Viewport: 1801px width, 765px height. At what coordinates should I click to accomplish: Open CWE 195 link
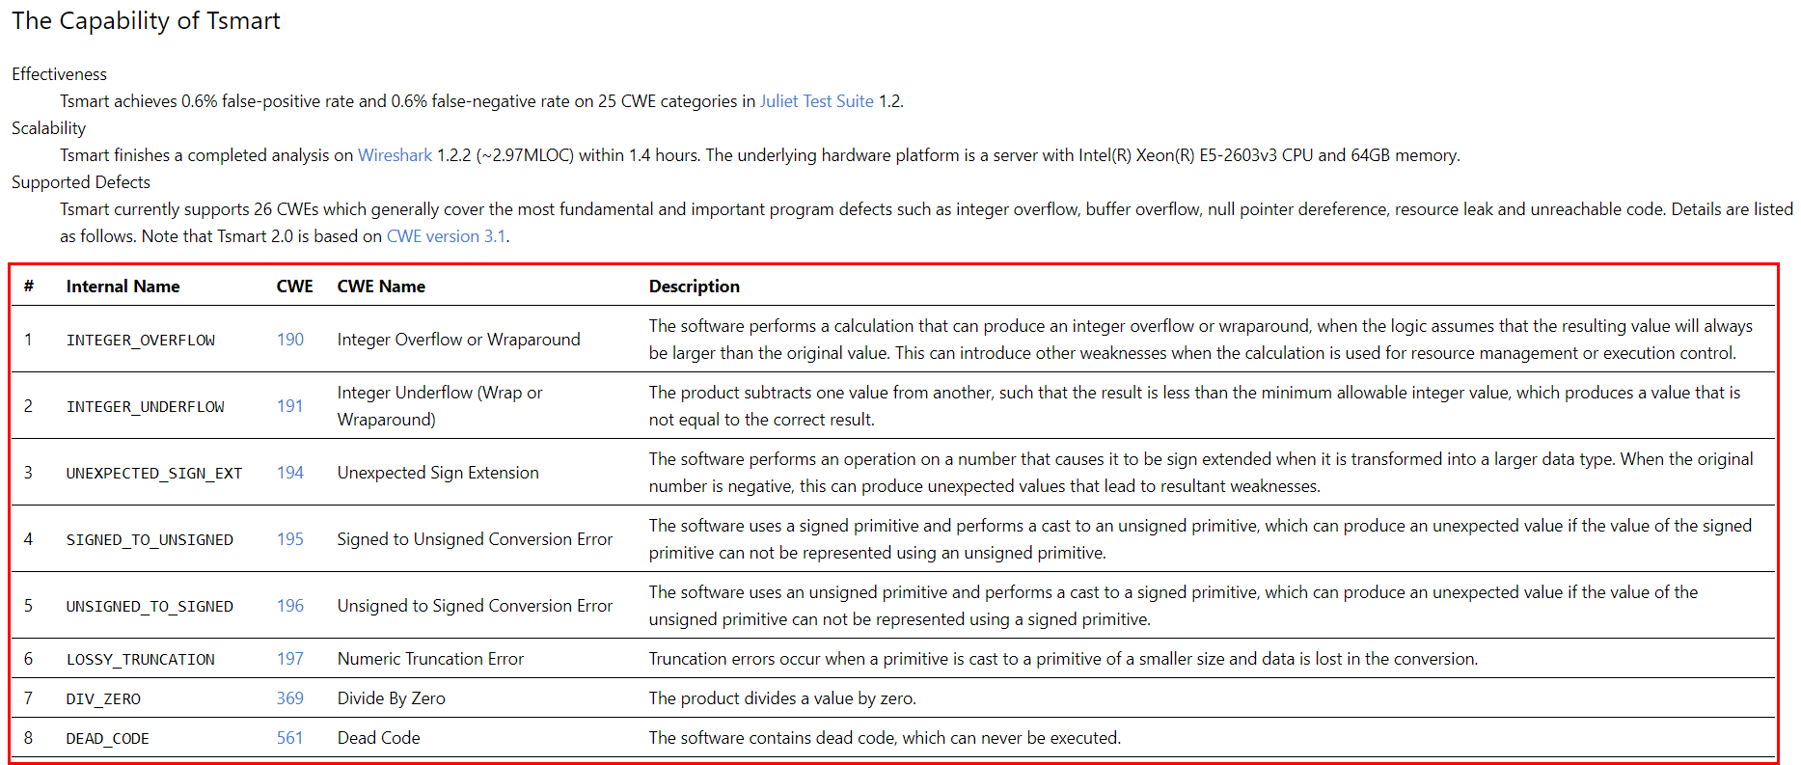(x=290, y=539)
